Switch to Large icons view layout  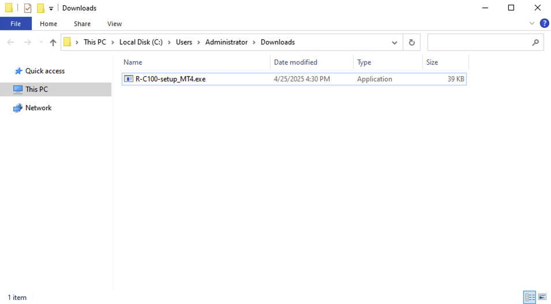pos(542,297)
